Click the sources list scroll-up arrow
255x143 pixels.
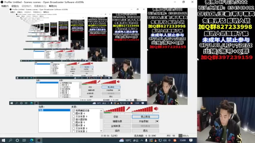coord(101,111)
